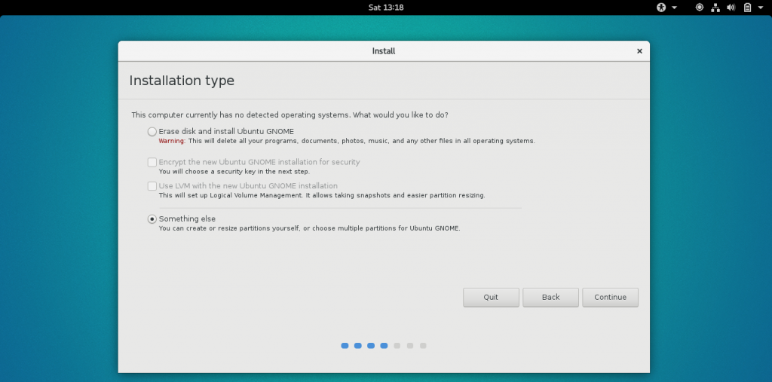Check "Use LVM with the new Ubuntu GNOME installation"
This screenshot has height=382, width=772.
pos(152,186)
